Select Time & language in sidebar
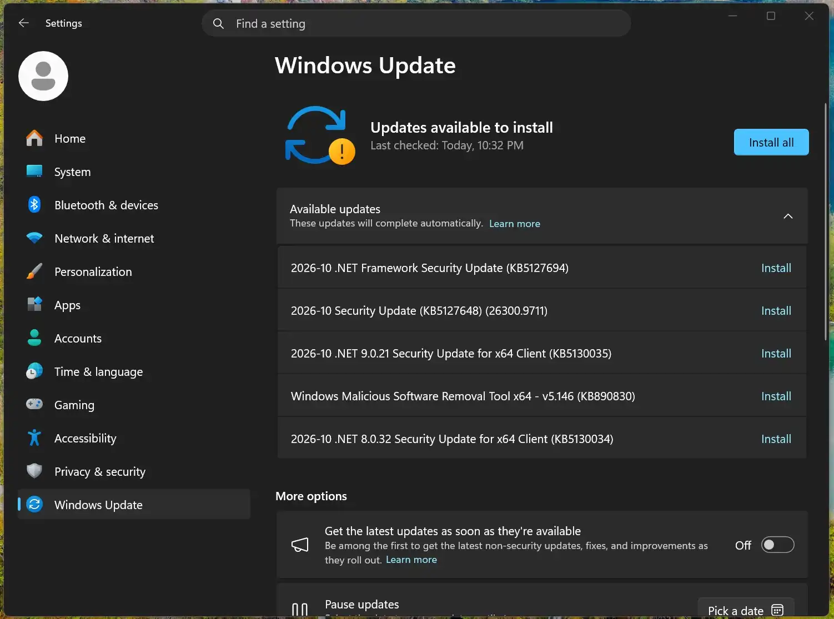The width and height of the screenshot is (834, 619). click(x=134, y=371)
